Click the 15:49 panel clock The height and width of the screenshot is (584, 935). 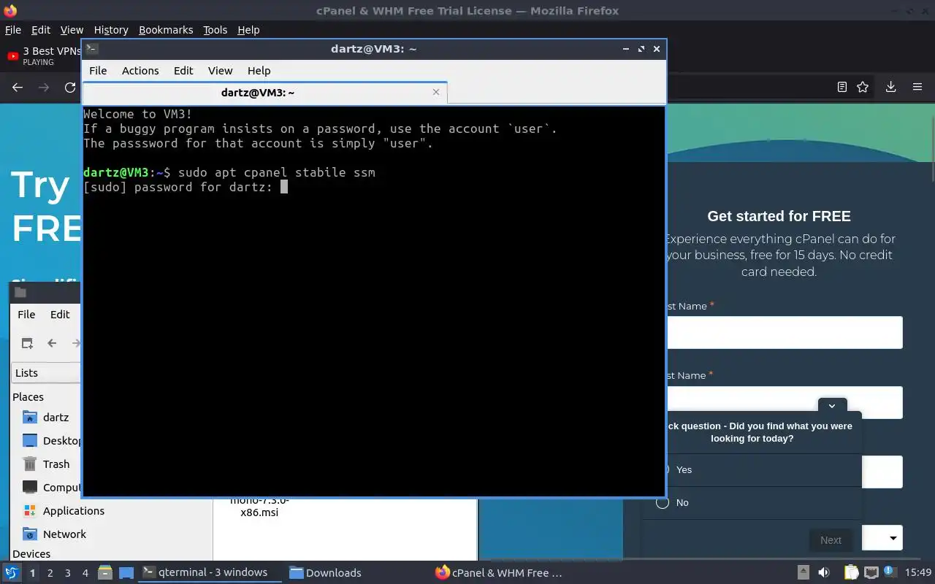pyautogui.click(x=918, y=572)
